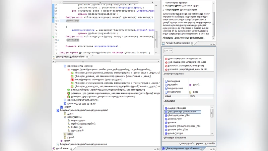The height and width of the screenshot is (151, 268).
Task: Click the Release v2 node icon
Action: tap(65, 100)
